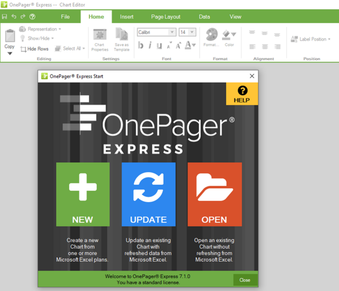Click the Copy clipboard icon
The width and height of the screenshot is (339, 291).
[x=10, y=35]
